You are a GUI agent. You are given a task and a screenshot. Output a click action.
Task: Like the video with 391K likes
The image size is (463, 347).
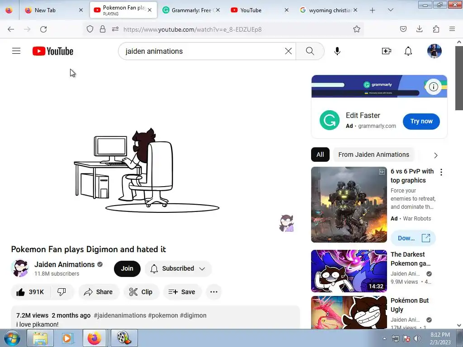tap(30, 292)
